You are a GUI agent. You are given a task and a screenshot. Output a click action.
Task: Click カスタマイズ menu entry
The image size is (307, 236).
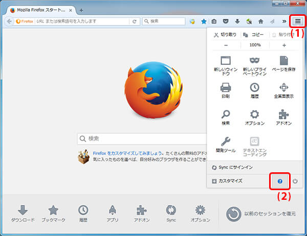[x=238, y=181]
